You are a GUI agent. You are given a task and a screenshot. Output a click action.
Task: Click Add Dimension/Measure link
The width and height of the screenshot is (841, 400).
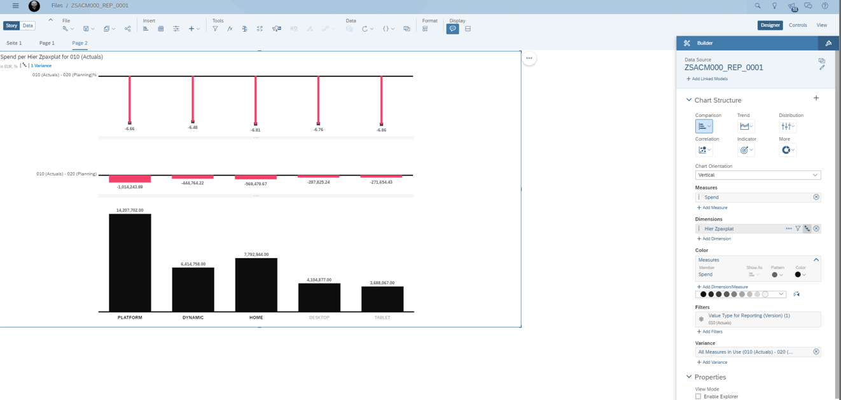[x=723, y=287]
